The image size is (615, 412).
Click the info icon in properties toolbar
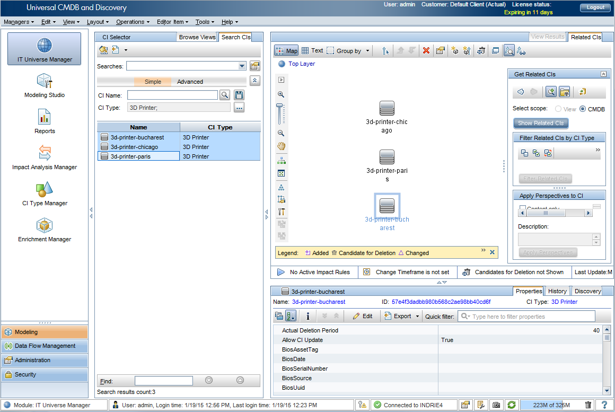[x=308, y=316]
